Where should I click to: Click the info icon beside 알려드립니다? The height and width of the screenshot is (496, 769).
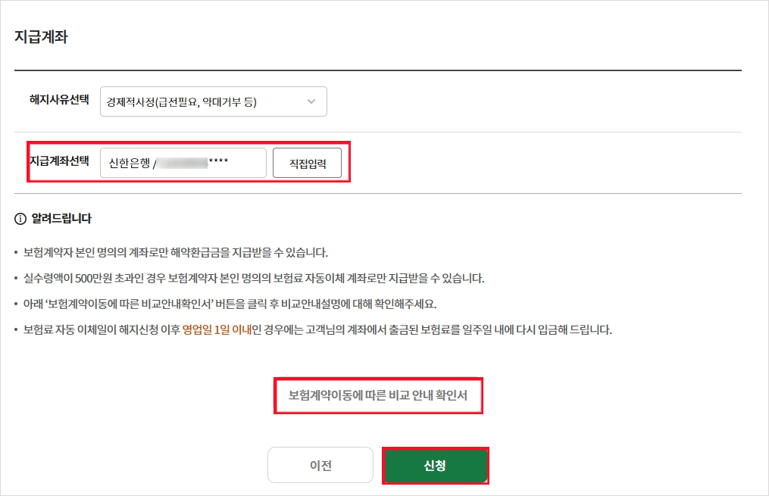point(20,219)
